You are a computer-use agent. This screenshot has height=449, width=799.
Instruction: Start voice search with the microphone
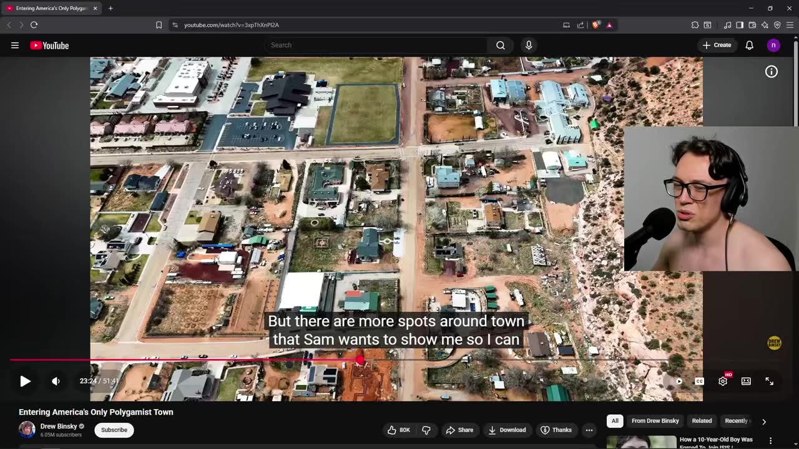coord(529,45)
